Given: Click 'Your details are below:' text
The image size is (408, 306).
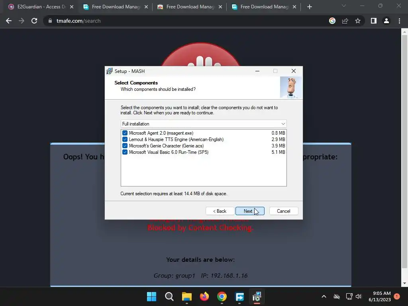Looking at the screenshot, I should tap(200, 260).
